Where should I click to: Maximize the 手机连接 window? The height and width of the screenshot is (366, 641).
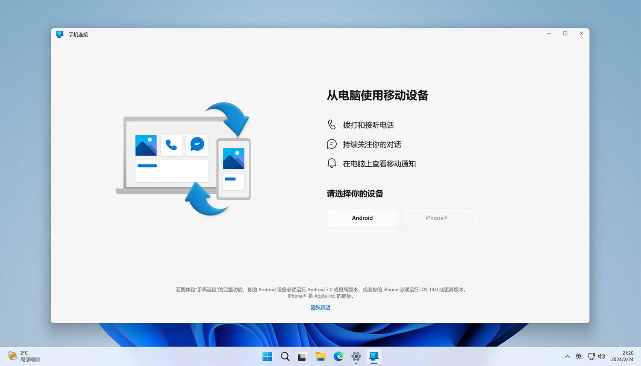click(565, 33)
